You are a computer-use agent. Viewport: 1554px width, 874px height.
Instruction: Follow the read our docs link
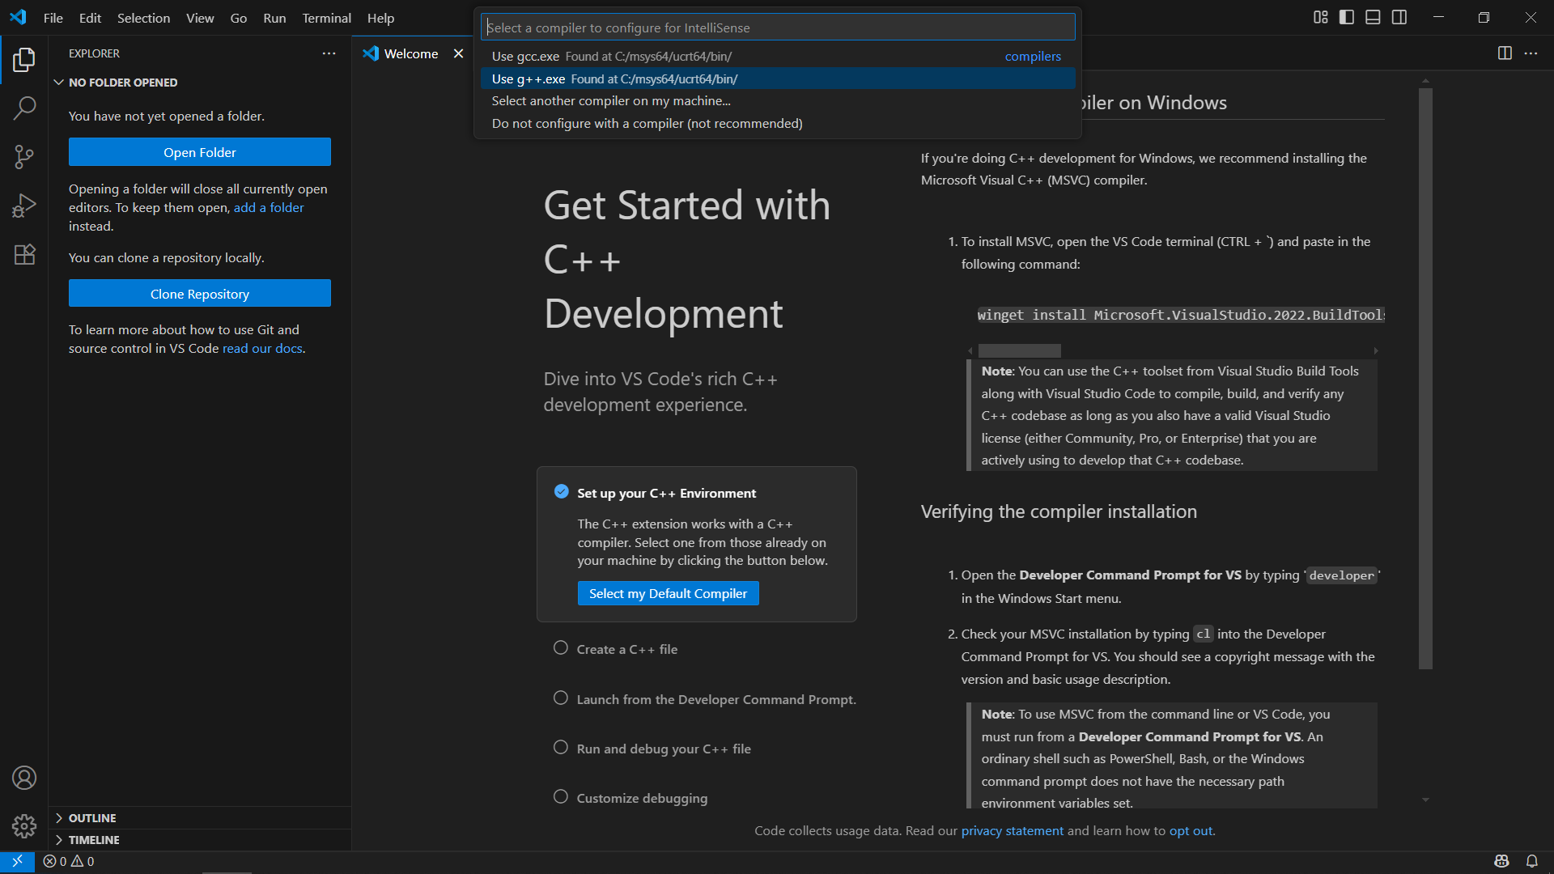262,348
